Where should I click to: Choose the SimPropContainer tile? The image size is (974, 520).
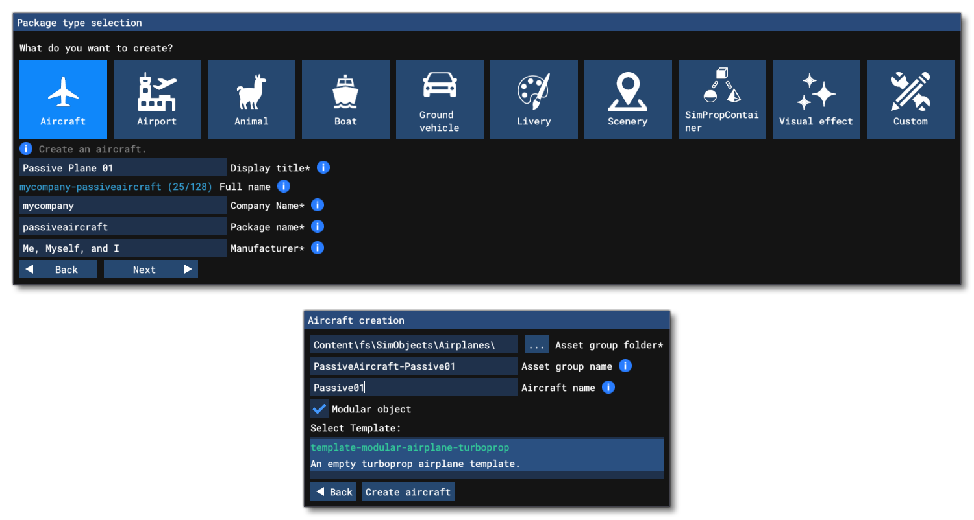coord(722,99)
